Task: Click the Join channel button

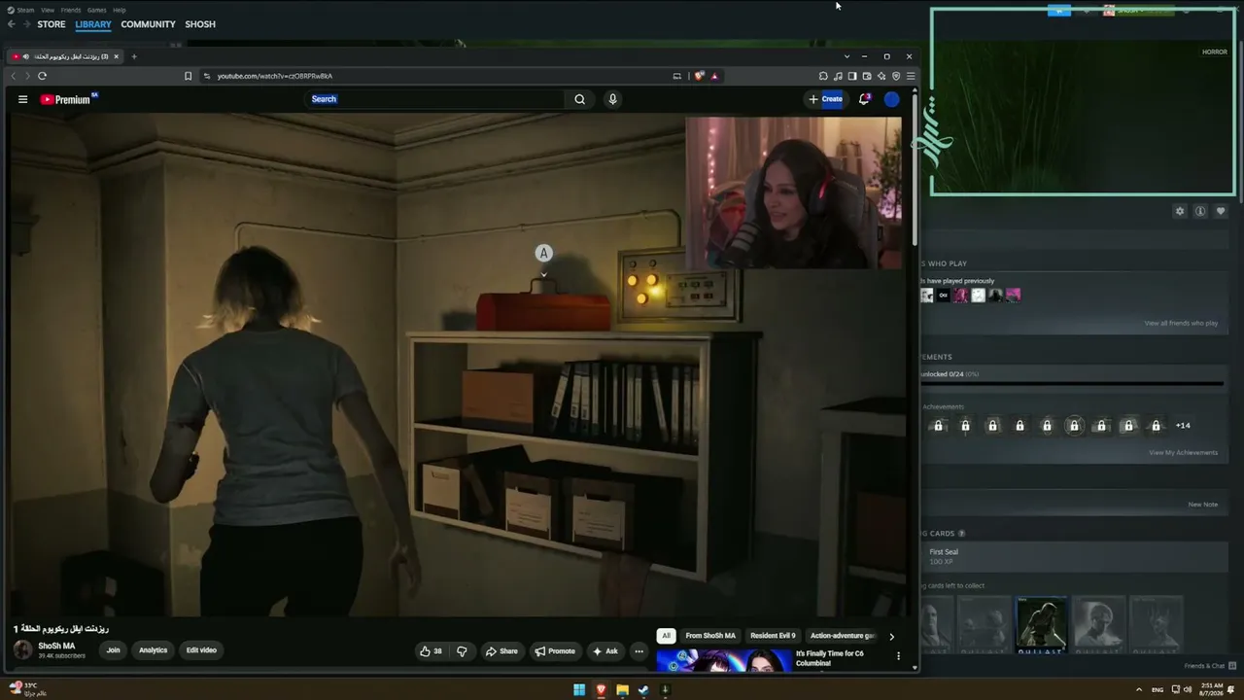Action: coord(114,650)
